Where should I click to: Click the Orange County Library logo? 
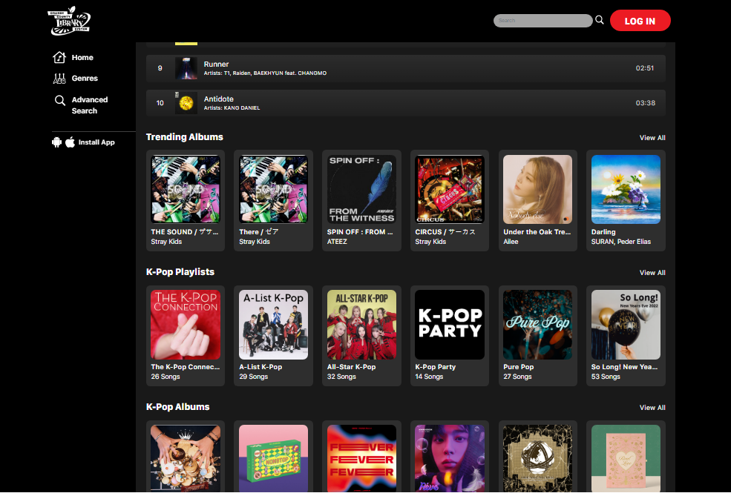69,21
